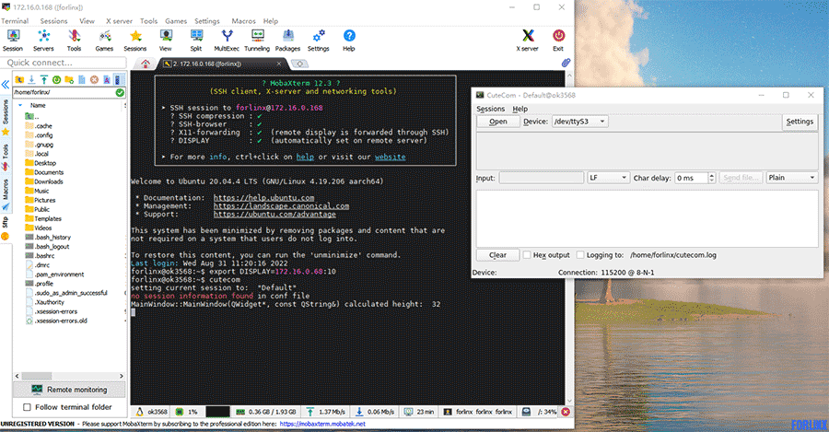
Task: Go to the home tab icon
Action: point(146,64)
